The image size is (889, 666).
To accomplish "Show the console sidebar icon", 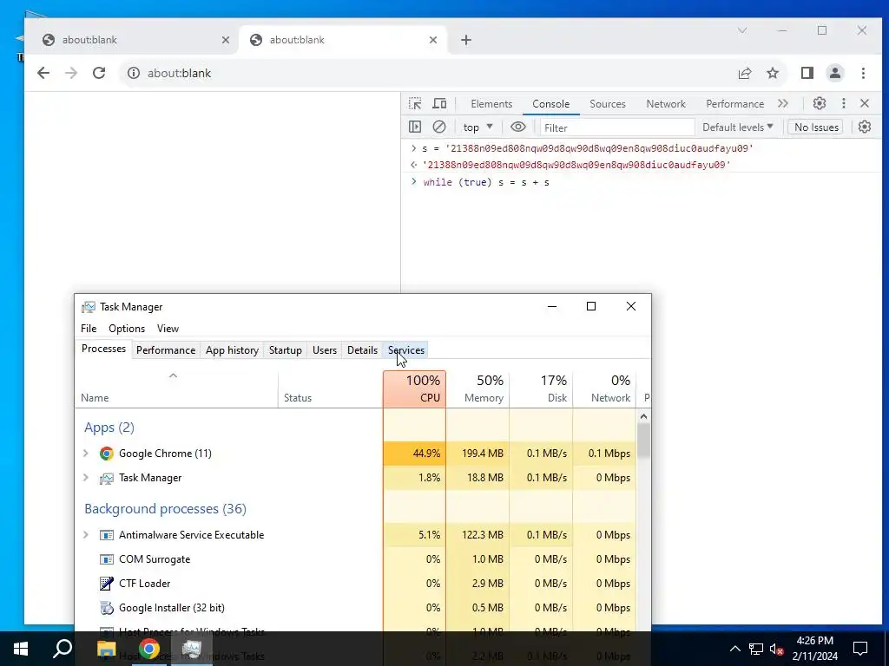I will coord(415,127).
